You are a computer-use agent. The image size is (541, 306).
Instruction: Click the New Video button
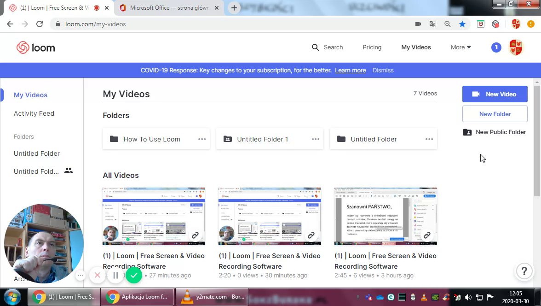[495, 94]
